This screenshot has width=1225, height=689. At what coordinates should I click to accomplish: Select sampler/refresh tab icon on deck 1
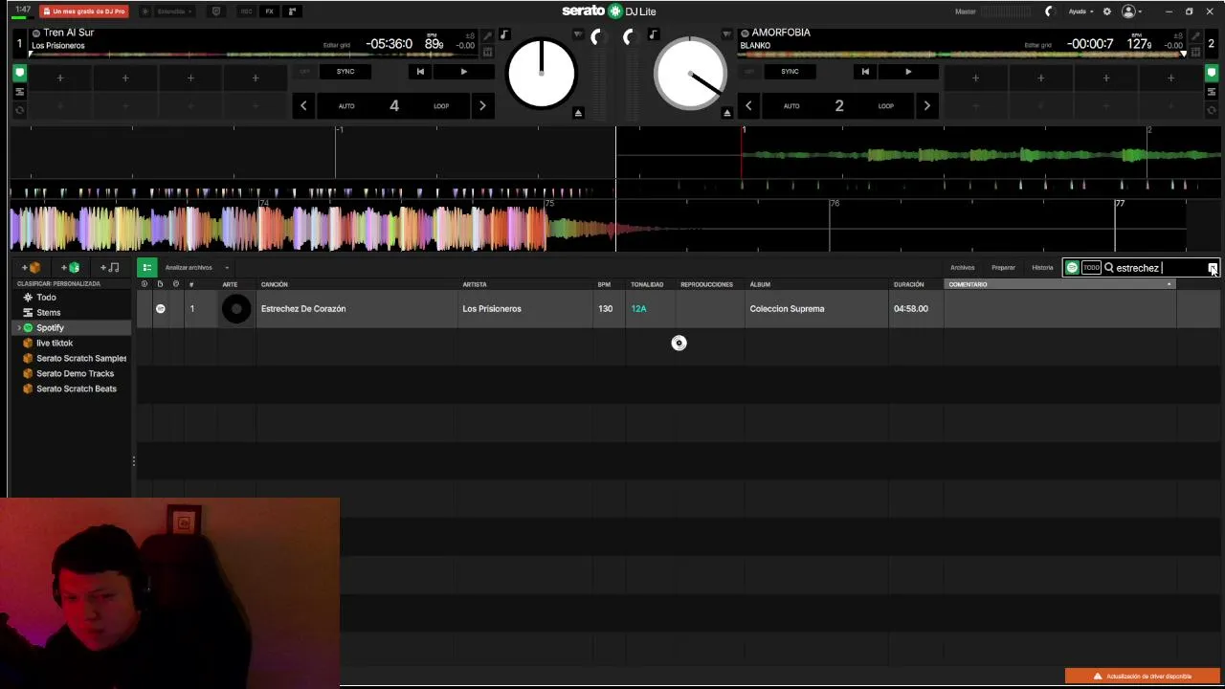click(19, 110)
